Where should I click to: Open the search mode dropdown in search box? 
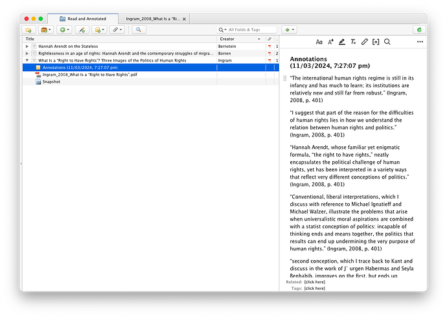pyautogui.click(x=222, y=30)
